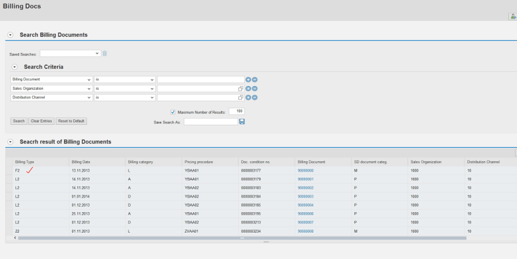Uncheck Maximum Number of Results checkbox
This screenshot has height=259, width=517.
pos(173,112)
